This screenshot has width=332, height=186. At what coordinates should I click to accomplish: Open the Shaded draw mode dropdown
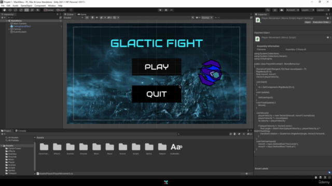point(73,18)
